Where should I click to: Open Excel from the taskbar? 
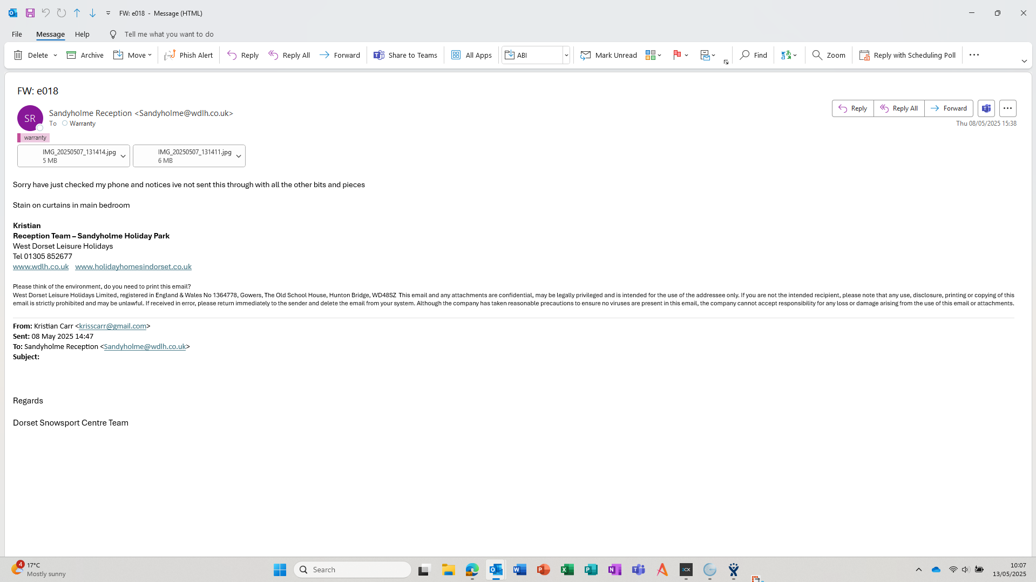tap(567, 570)
